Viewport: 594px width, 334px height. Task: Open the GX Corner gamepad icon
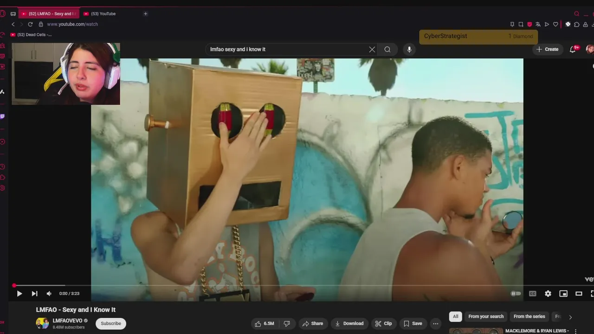13,14
